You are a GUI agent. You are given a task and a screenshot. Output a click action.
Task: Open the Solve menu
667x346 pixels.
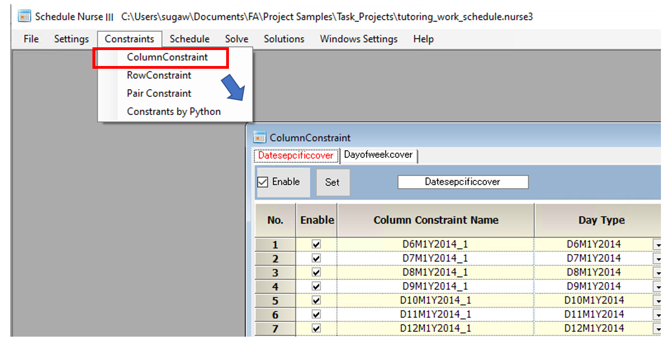(x=236, y=39)
